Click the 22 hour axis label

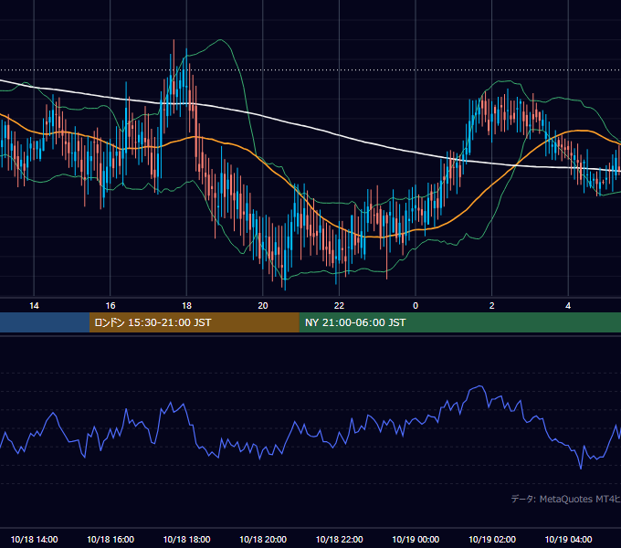339,306
